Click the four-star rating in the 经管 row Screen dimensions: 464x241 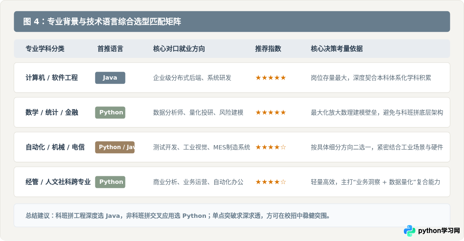click(271, 182)
